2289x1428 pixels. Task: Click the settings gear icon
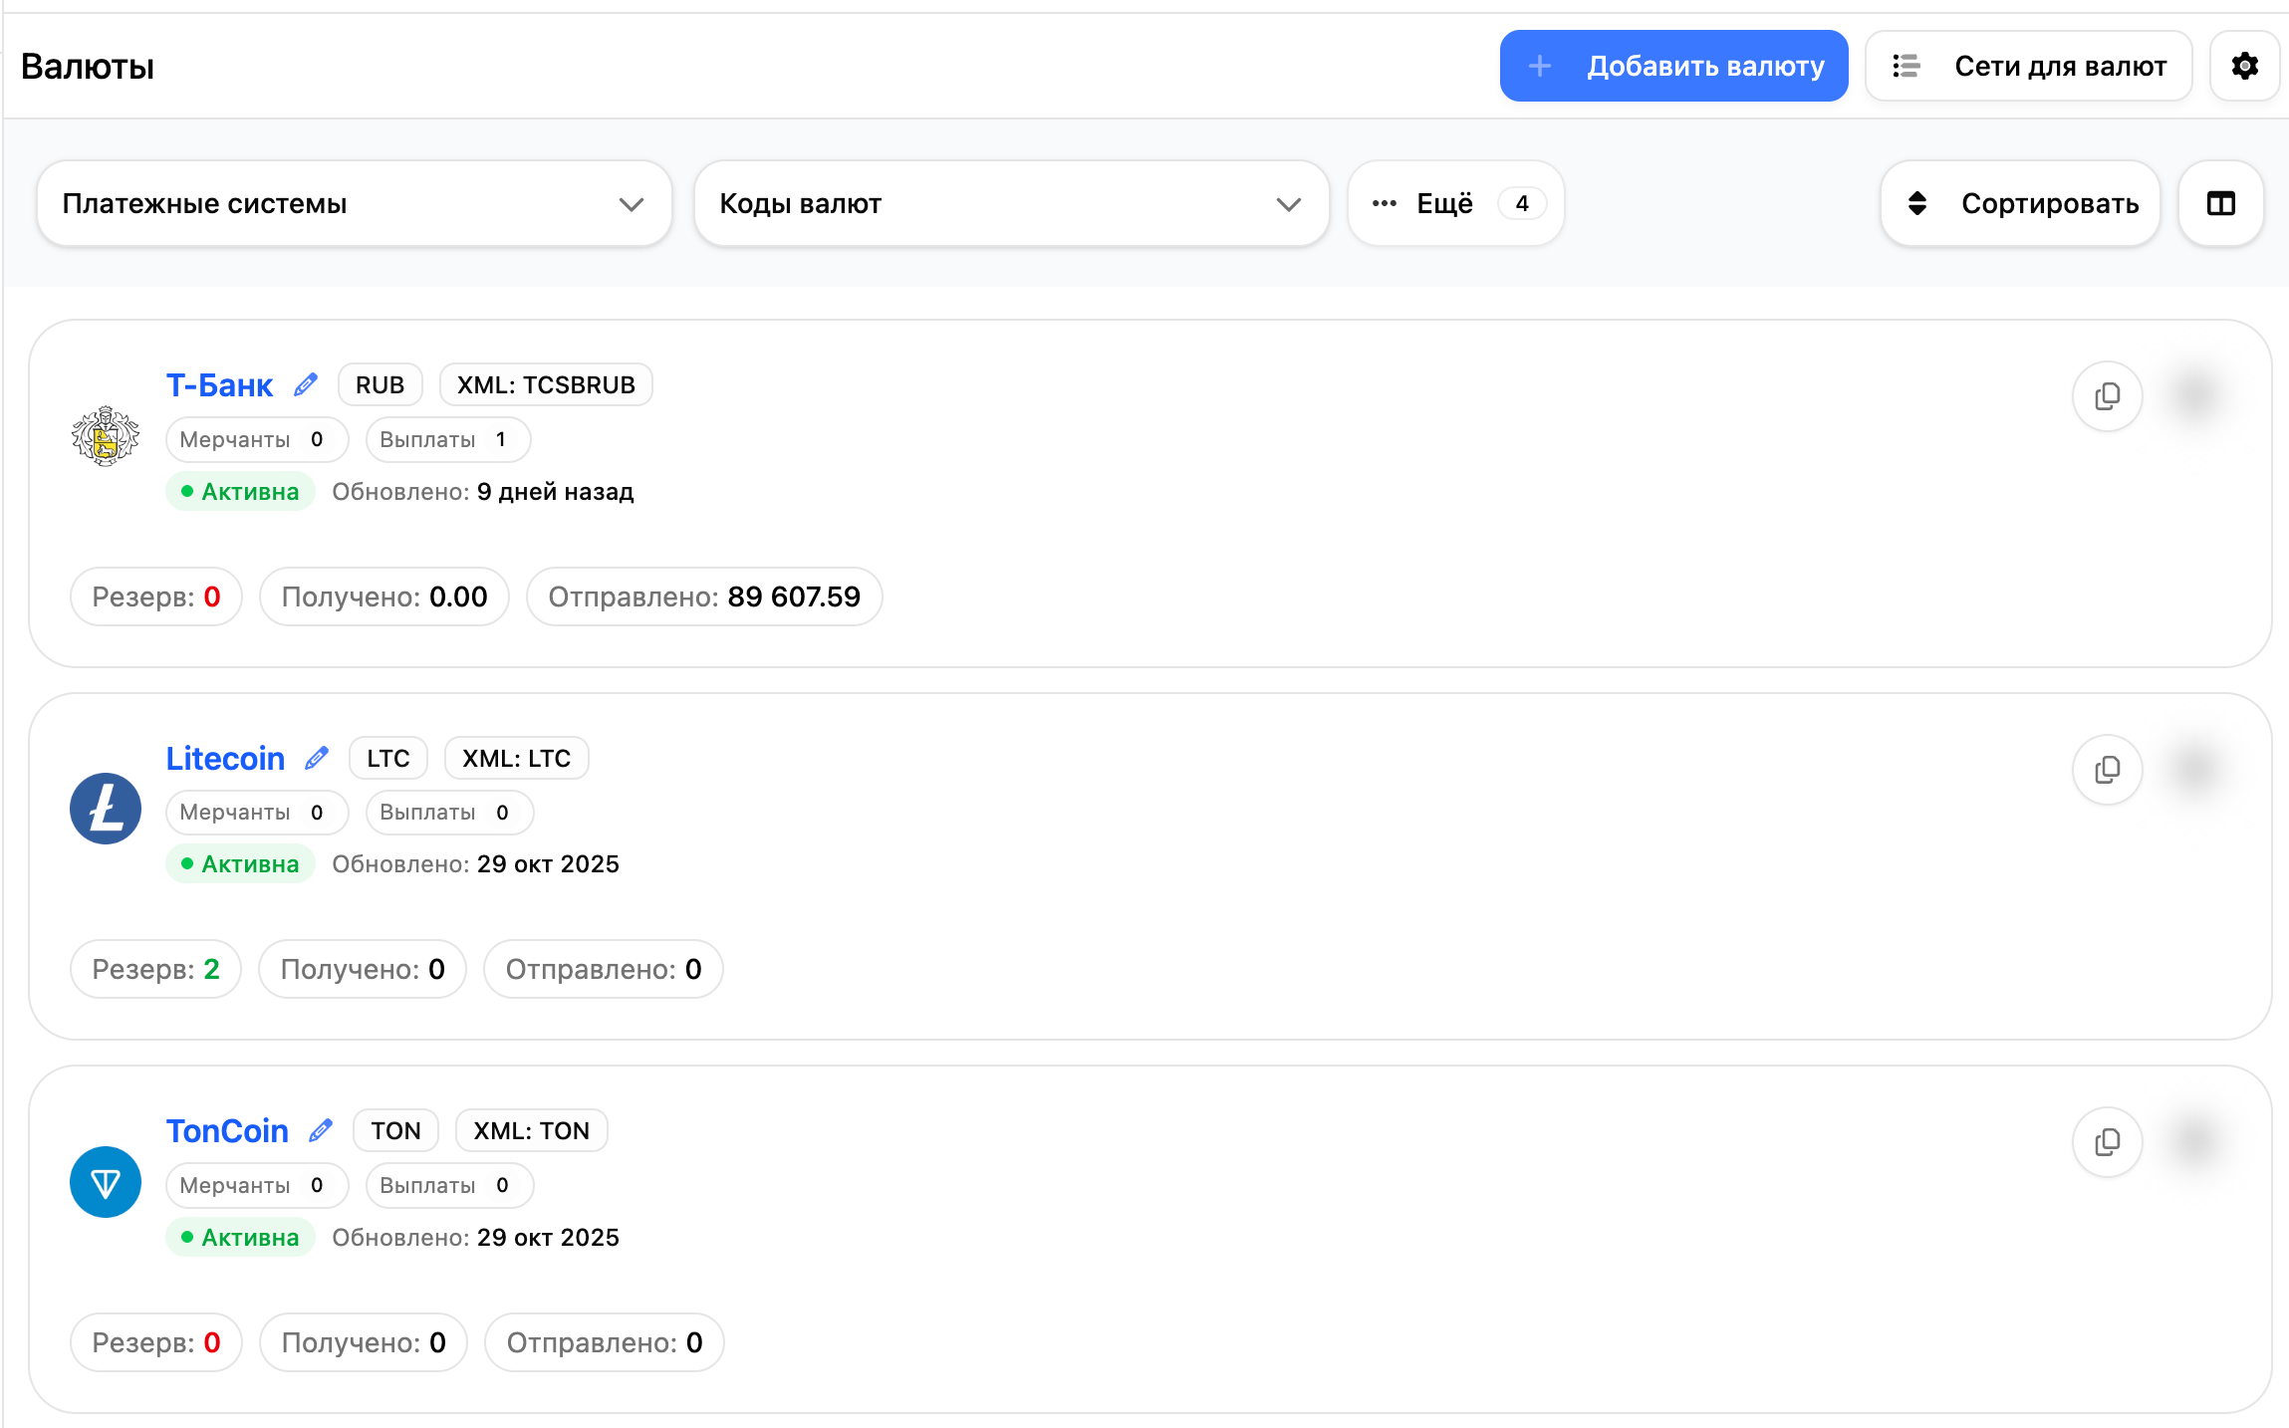(x=2244, y=66)
